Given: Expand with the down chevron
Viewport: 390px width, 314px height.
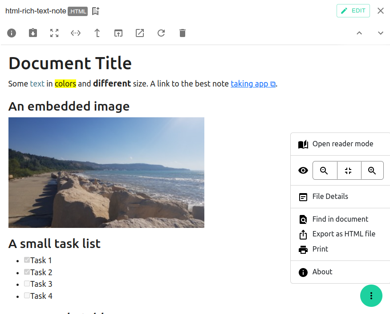Looking at the screenshot, I should (381, 33).
